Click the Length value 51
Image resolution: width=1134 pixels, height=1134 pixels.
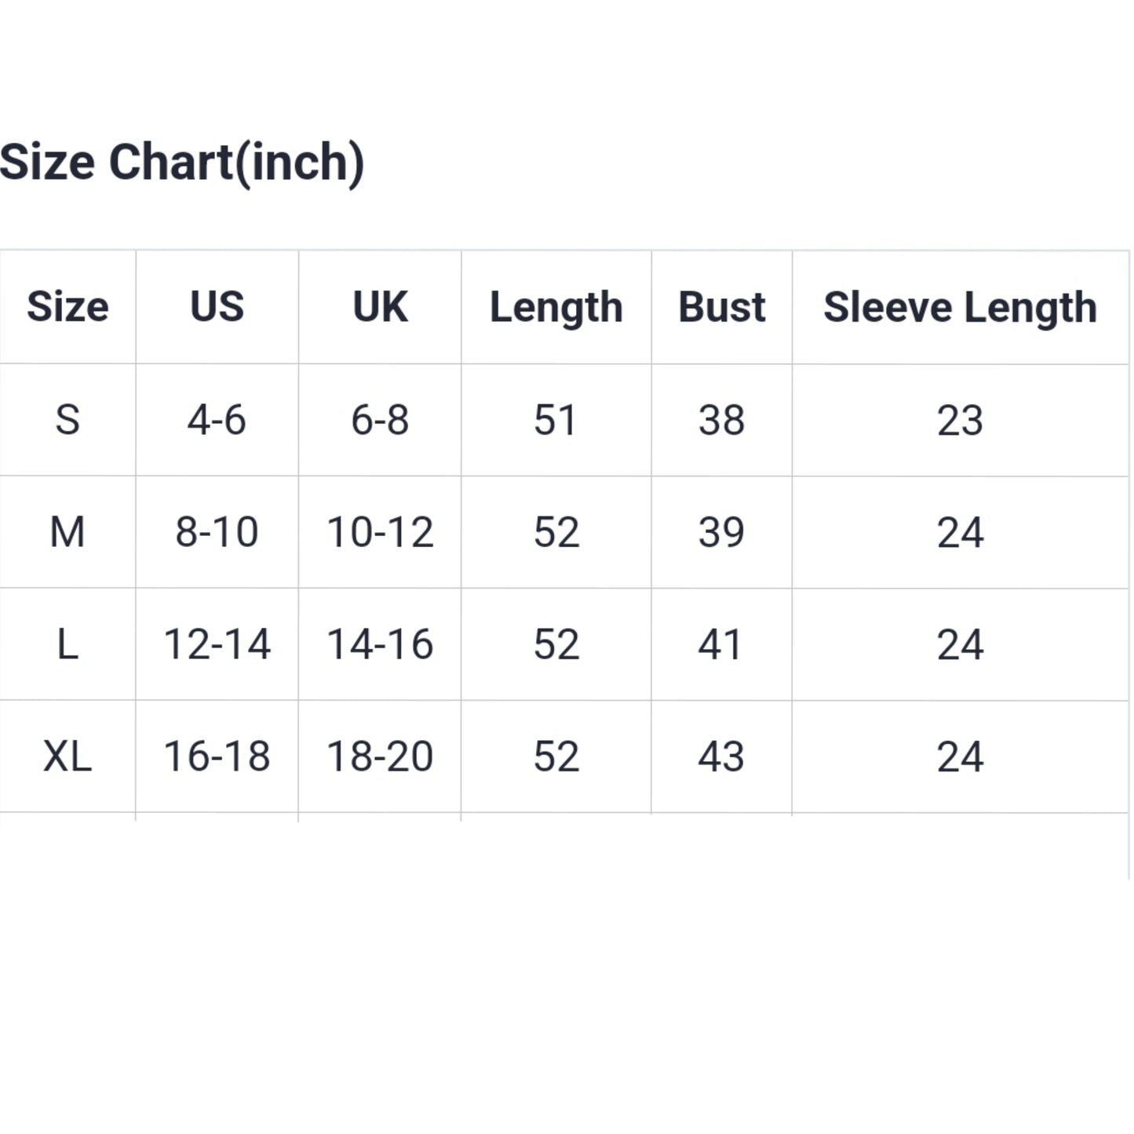point(556,420)
